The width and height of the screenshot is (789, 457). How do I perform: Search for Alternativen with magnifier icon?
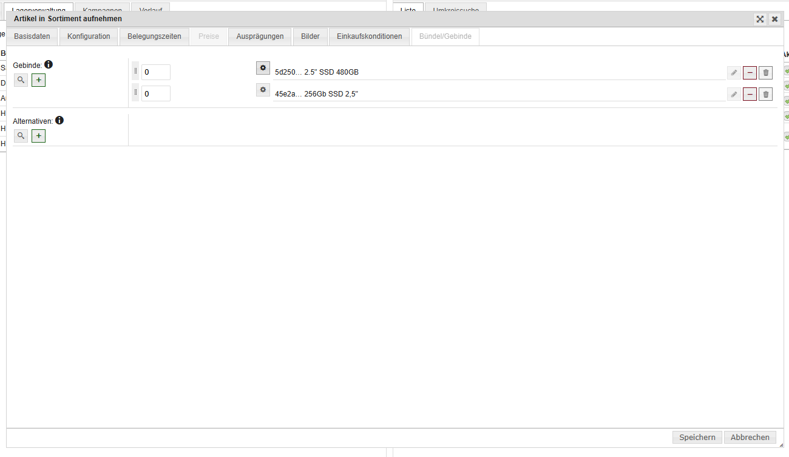[21, 136]
